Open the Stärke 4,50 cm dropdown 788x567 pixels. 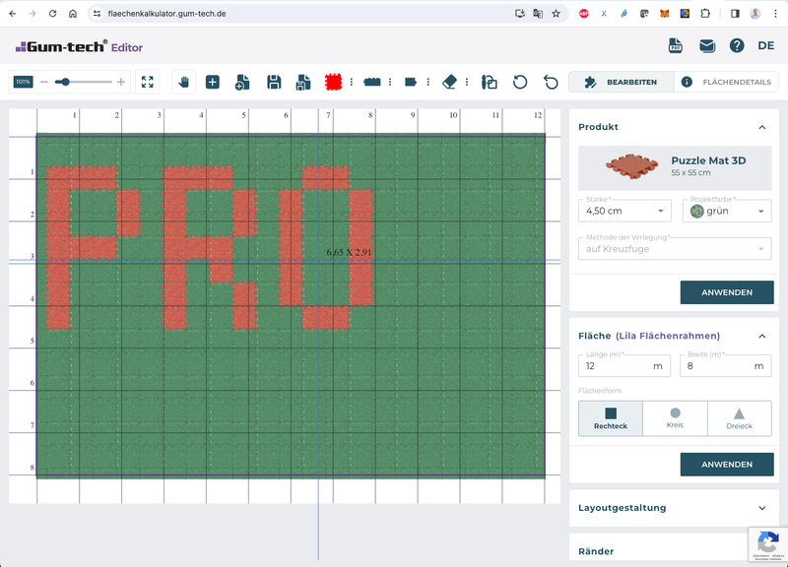625,211
